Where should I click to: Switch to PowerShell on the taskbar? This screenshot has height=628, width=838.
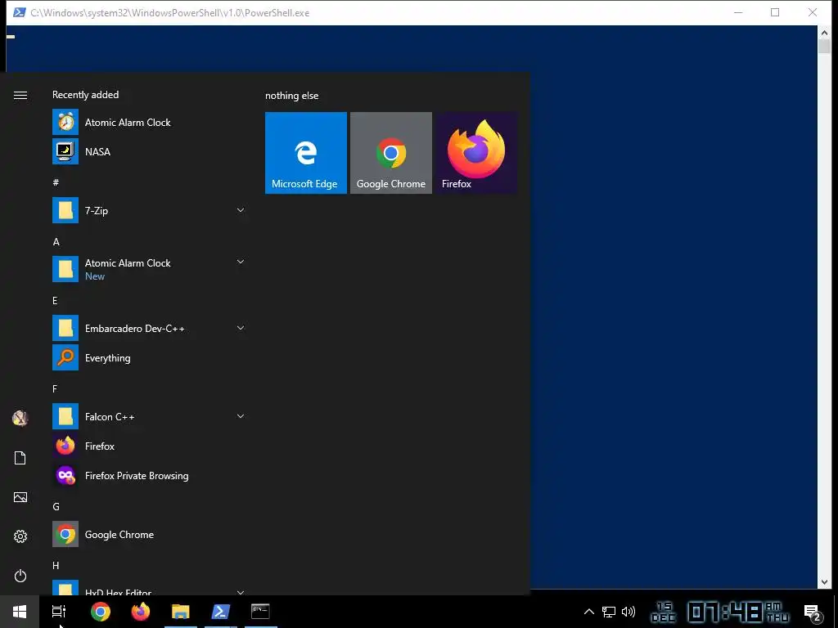pyautogui.click(x=221, y=612)
